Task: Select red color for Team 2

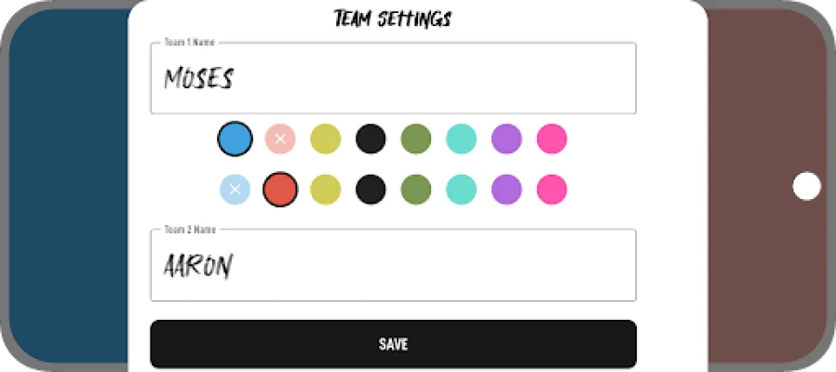Action: pos(280,190)
